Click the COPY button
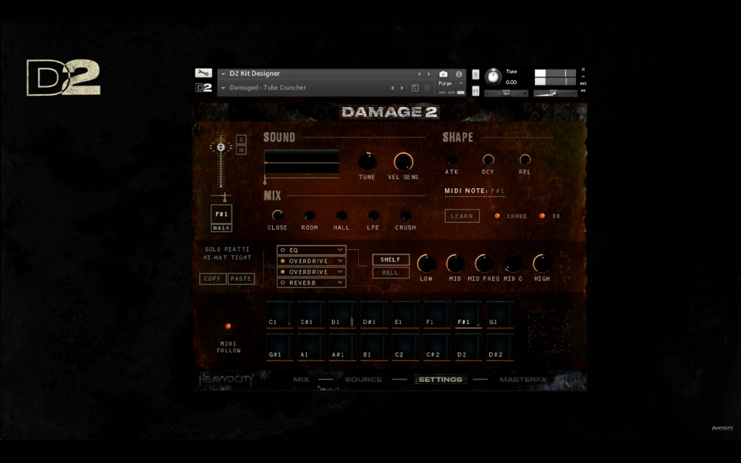The height and width of the screenshot is (463, 741). pyautogui.click(x=212, y=279)
